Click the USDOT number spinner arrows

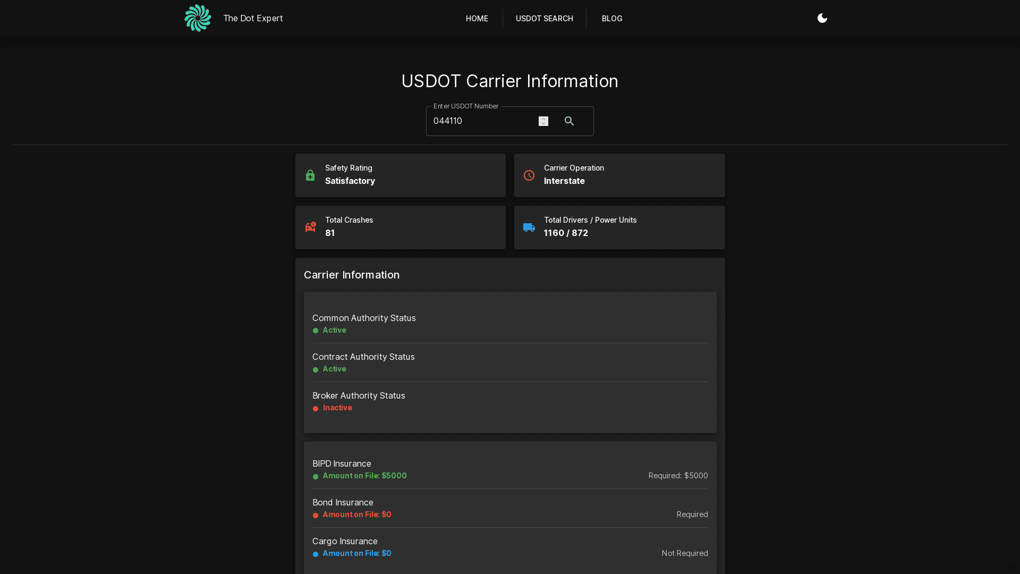coord(543,121)
